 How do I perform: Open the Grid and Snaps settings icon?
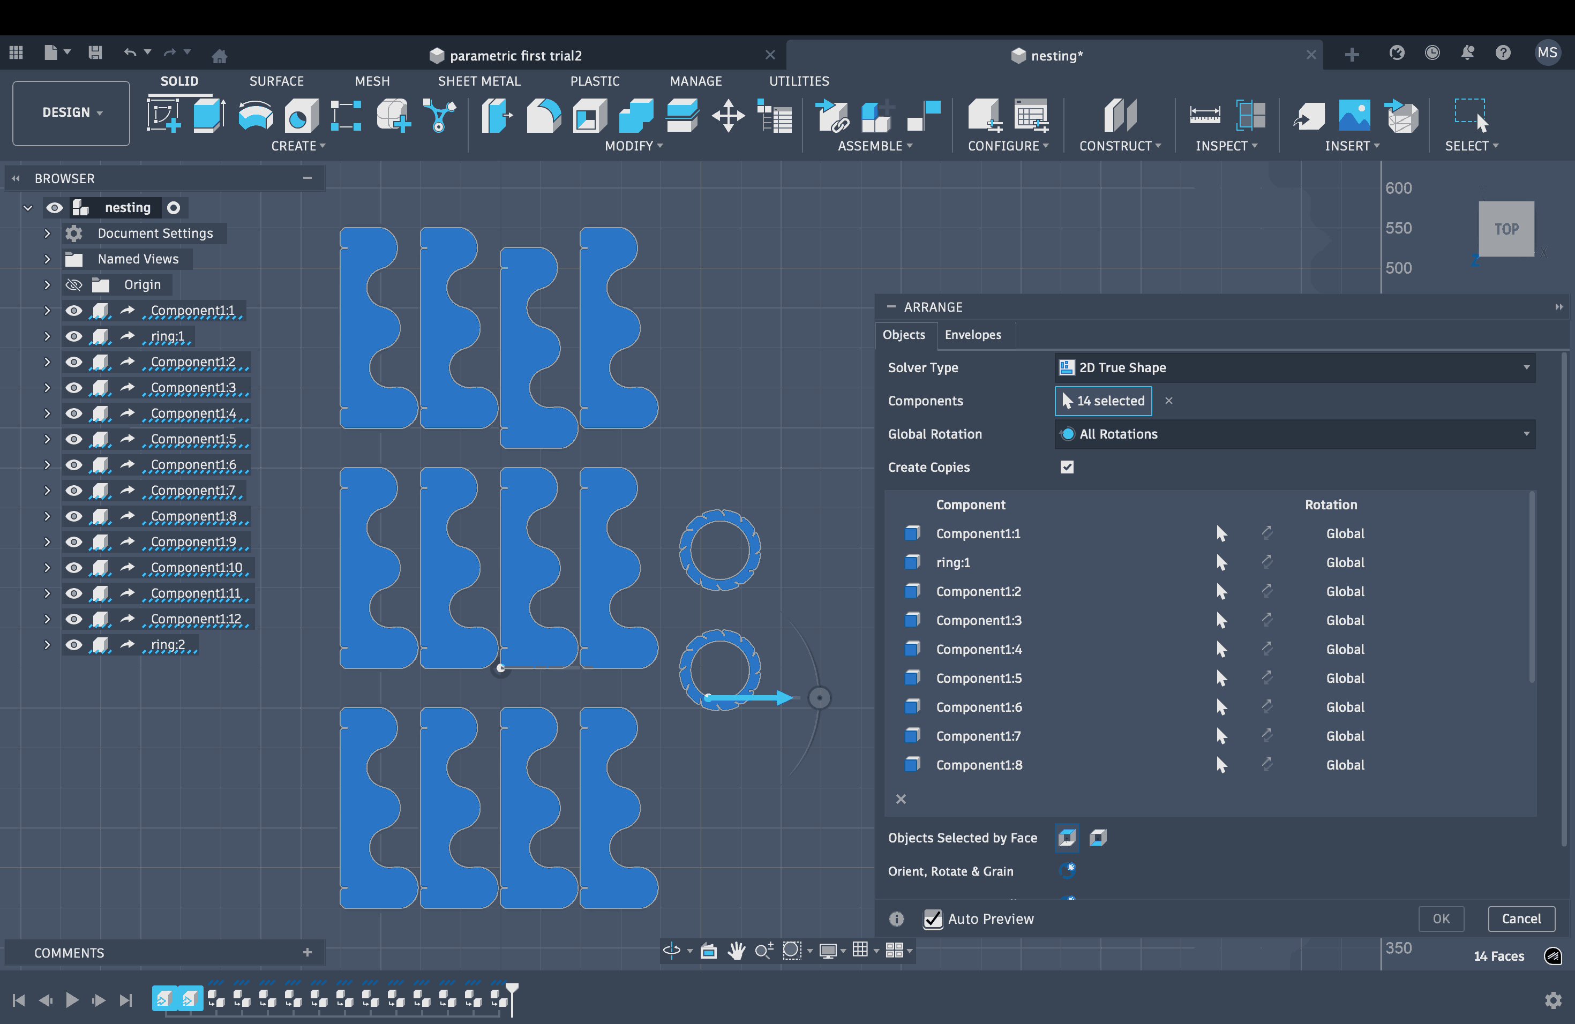click(x=860, y=950)
